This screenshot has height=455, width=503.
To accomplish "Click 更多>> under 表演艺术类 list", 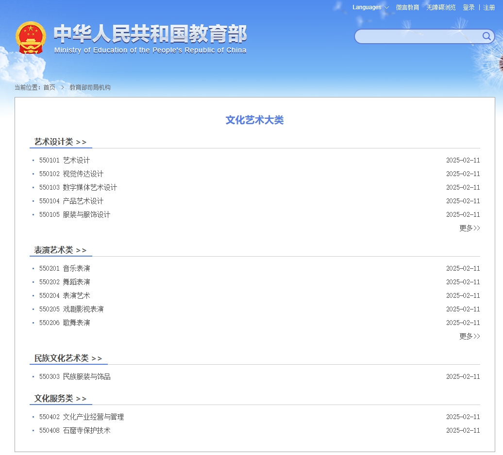I will (x=469, y=336).
